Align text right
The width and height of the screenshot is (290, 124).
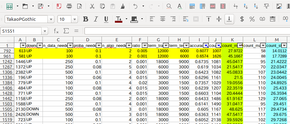click(173, 19)
